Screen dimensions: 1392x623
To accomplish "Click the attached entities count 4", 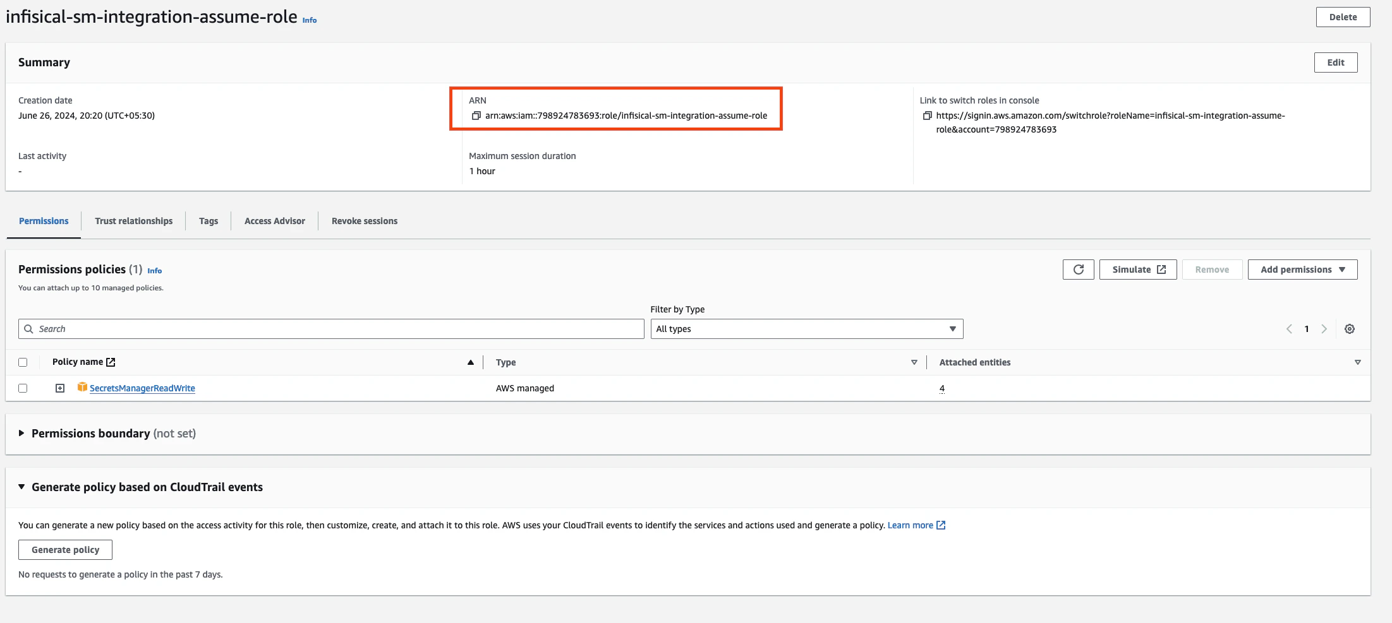I will (x=942, y=388).
